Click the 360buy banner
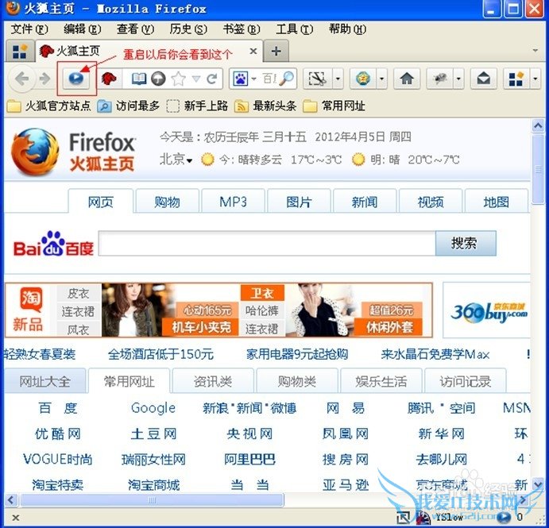The width and height of the screenshot is (549, 528). pos(487,310)
